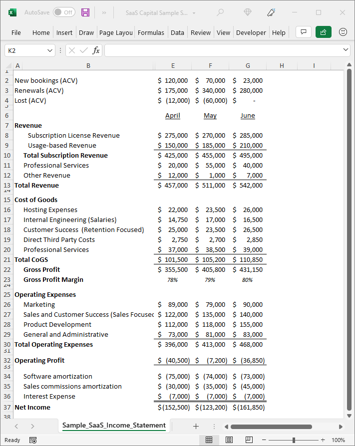
Task: Click the macro recording status bar icon
Action: point(33,440)
